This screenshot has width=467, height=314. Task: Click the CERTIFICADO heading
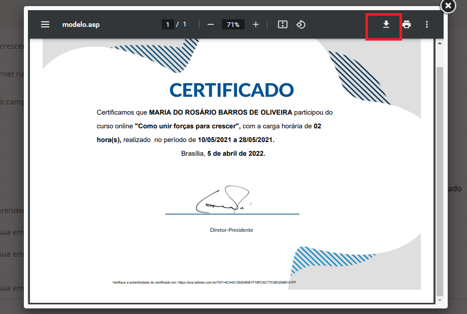coord(231,90)
